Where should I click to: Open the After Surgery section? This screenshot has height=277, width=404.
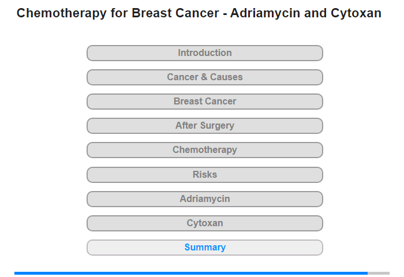coord(205,126)
